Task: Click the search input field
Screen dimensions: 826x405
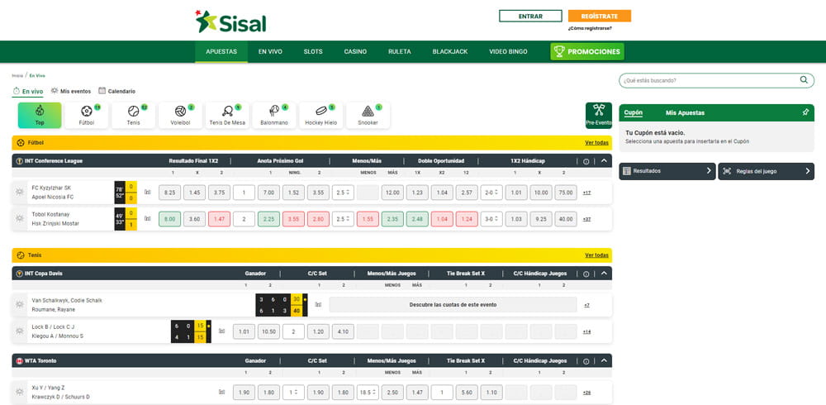Action: pos(716,81)
